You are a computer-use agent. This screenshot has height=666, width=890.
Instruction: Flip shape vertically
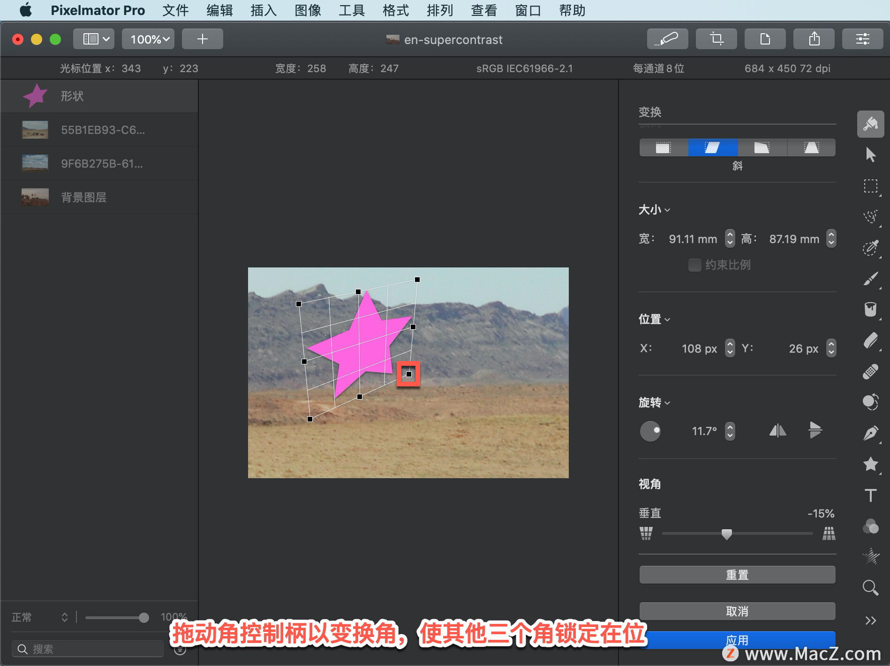(815, 430)
